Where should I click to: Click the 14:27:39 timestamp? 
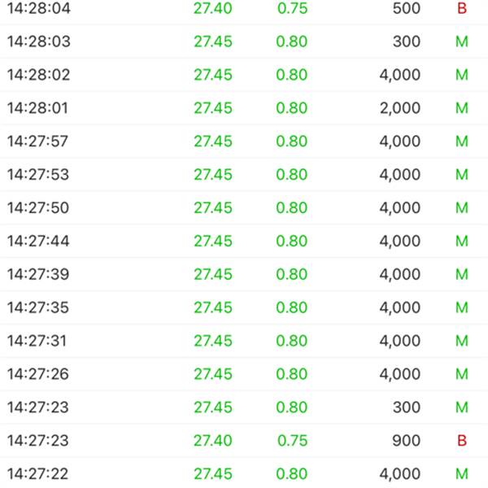click(x=38, y=275)
